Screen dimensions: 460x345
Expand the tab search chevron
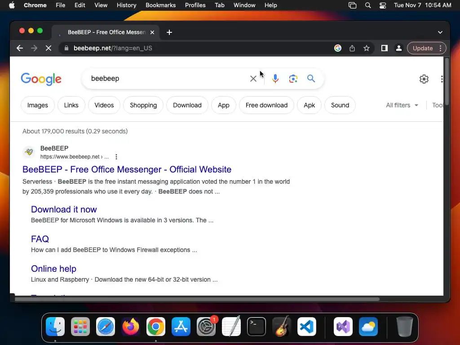coord(440,32)
